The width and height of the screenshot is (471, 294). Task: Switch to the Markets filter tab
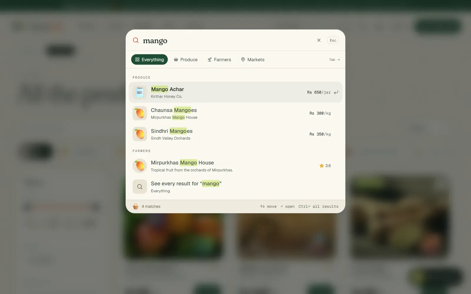[x=253, y=59]
